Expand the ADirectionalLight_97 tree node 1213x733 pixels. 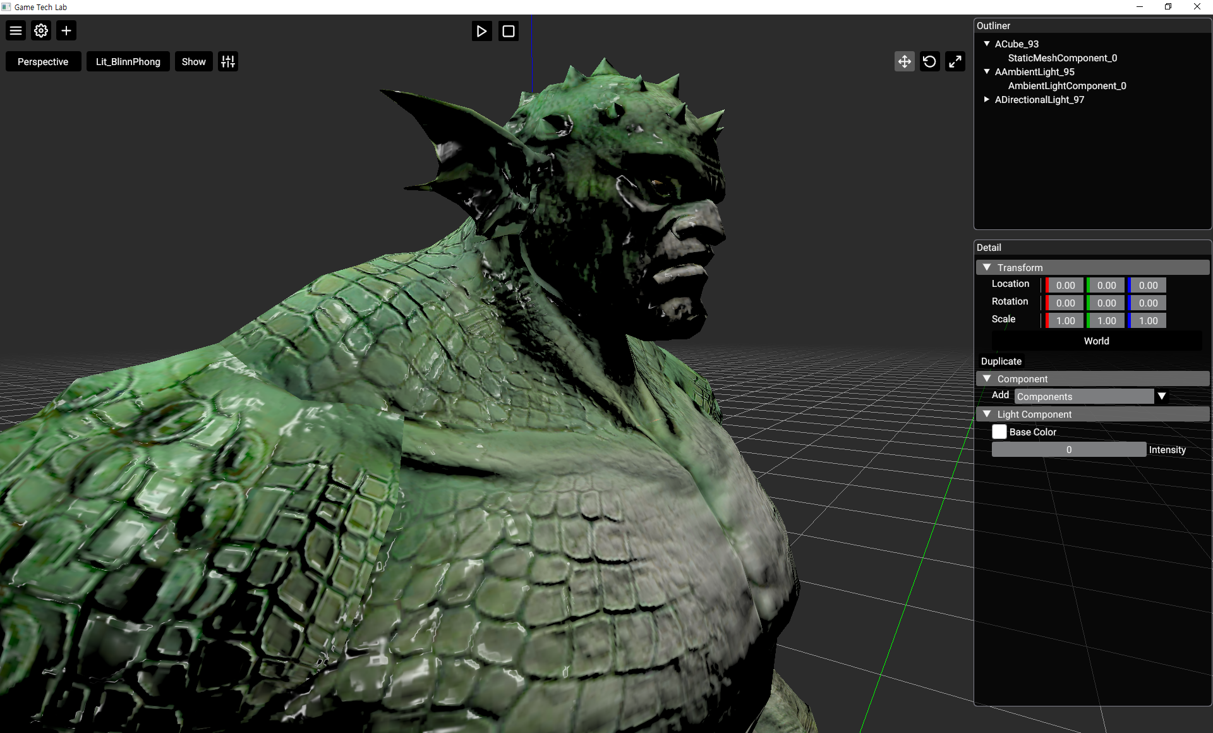pyautogui.click(x=987, y=99)
